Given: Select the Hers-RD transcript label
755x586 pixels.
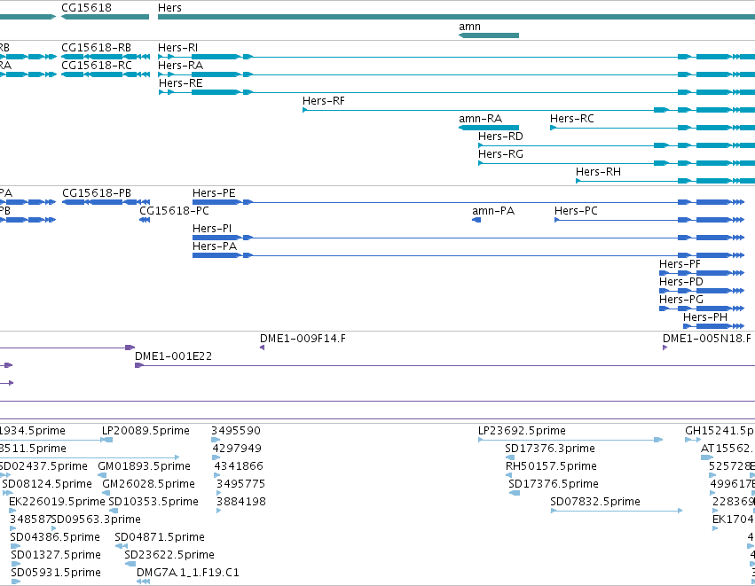Looking at the screenshot, I should [500, 137].
